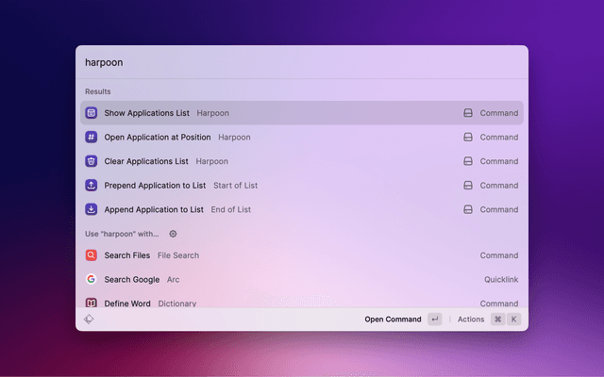Open the gear settings next to Use "harpoon" with
The image size is (604, 377).
click(173, 234)
